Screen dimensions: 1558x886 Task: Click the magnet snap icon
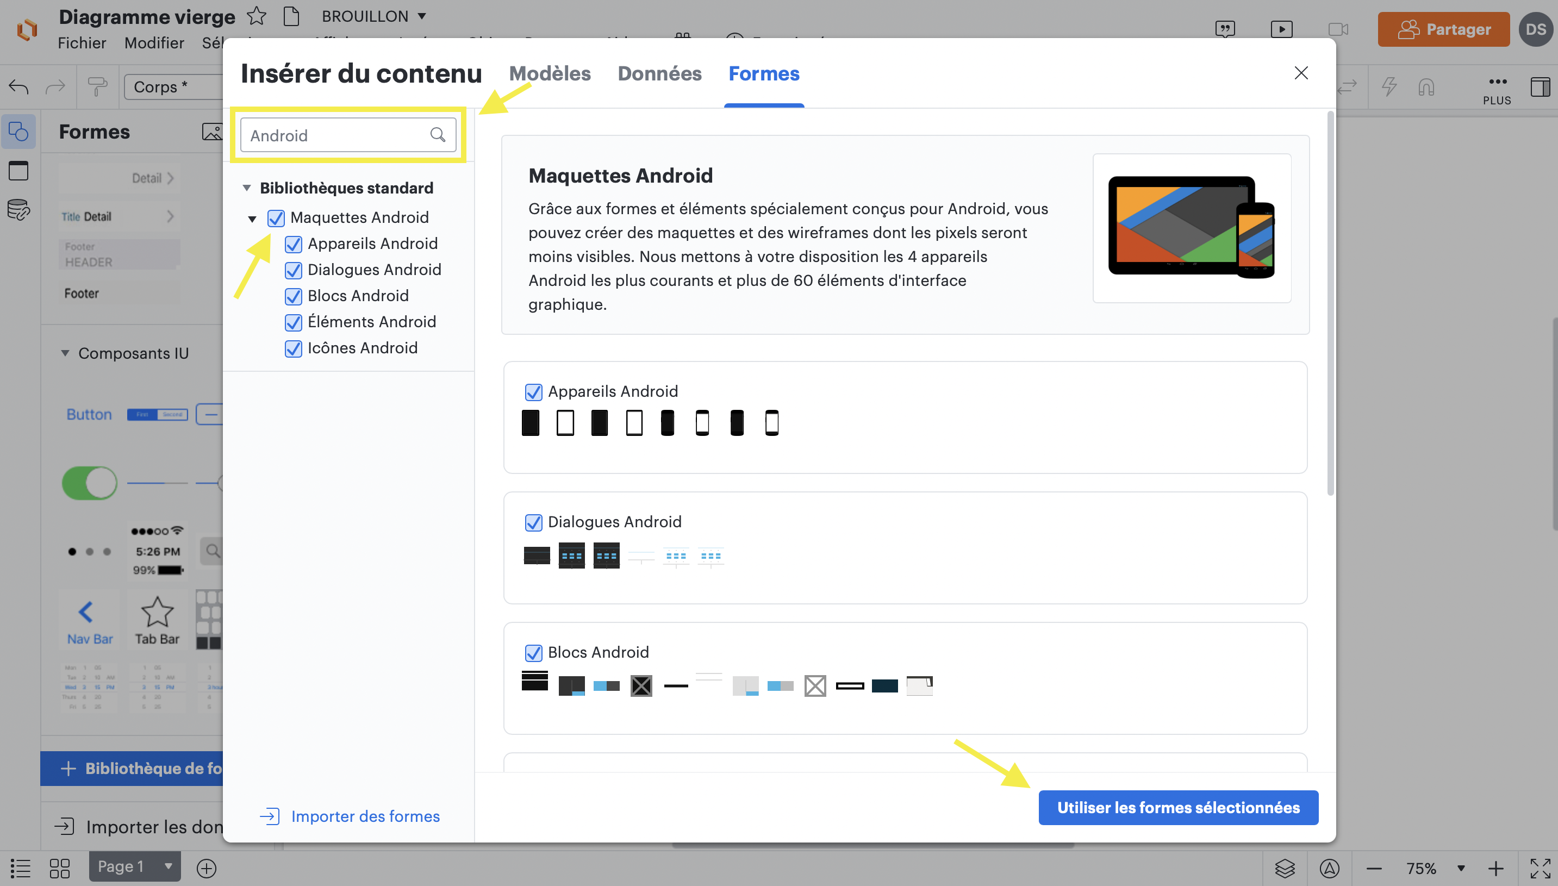coord(1426,87)
